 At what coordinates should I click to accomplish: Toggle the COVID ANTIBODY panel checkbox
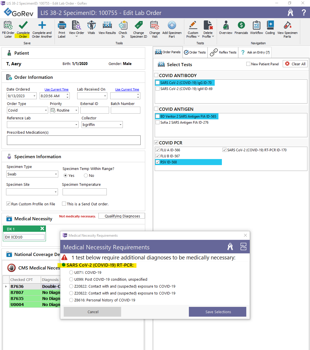156,75
